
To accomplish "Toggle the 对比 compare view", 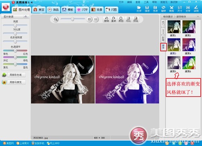I will tap(128, 19).
